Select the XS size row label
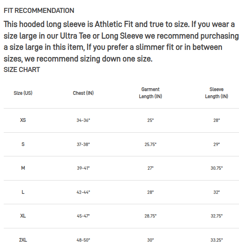Viewport: 239px width, 250px height. (x=23, y=120)
